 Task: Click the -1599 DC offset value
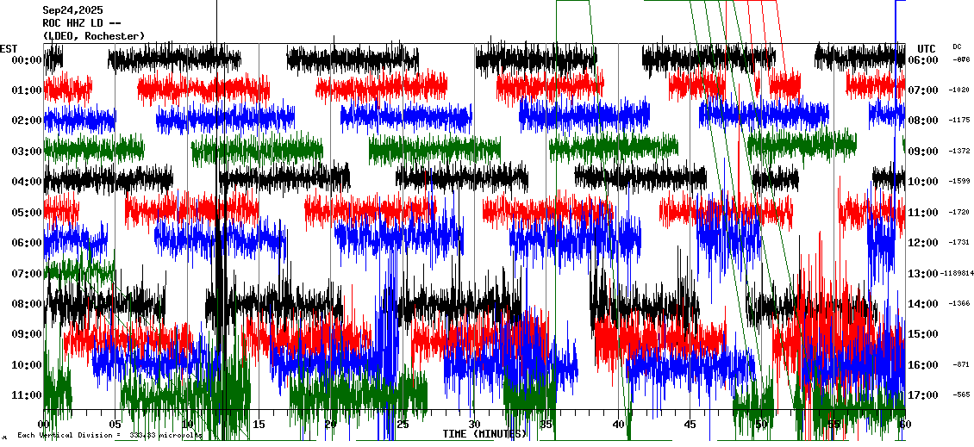(959, 182)
